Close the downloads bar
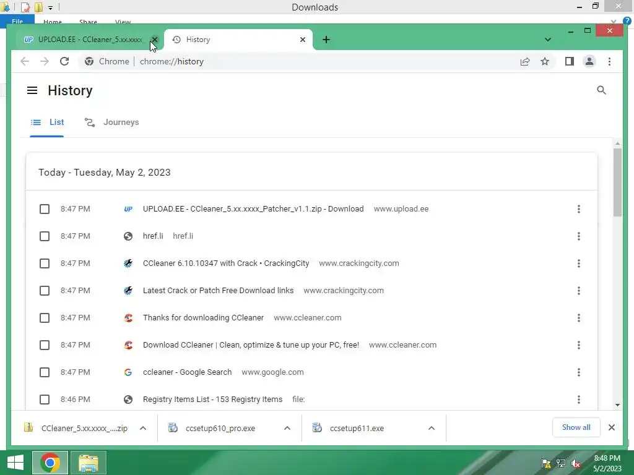Screen dimensions: 634x475 tap(611, 427)
